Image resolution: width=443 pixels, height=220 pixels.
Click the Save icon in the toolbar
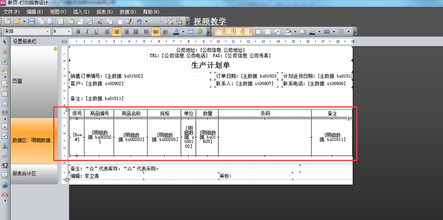point(32,21)
